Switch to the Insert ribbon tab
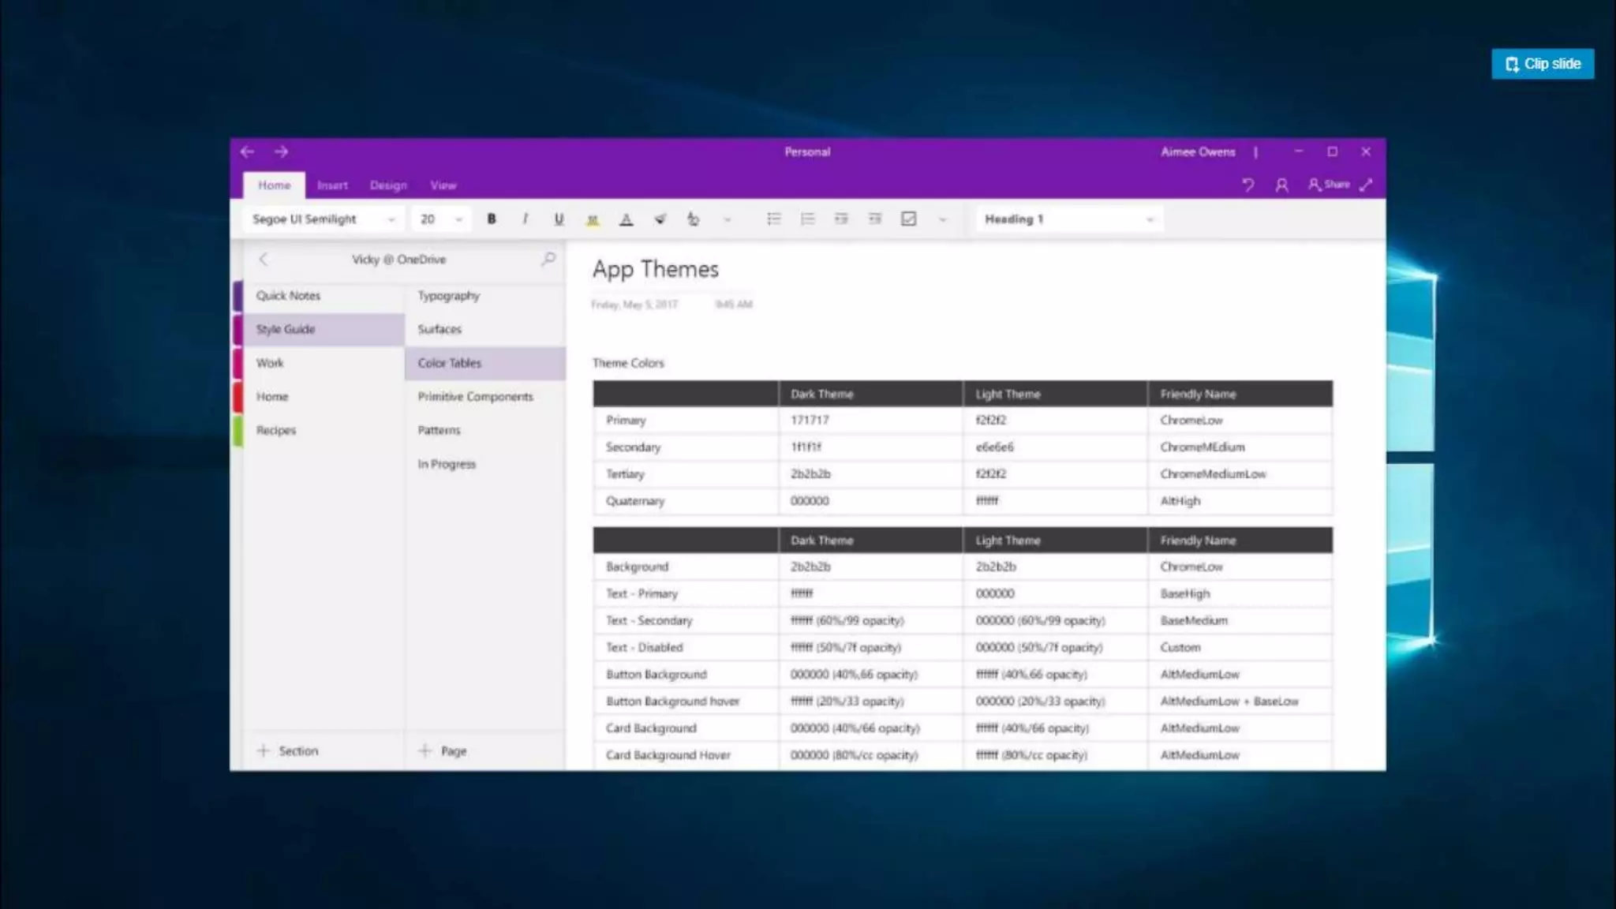Screen dimensions: 1616x909 coord(332,185)
